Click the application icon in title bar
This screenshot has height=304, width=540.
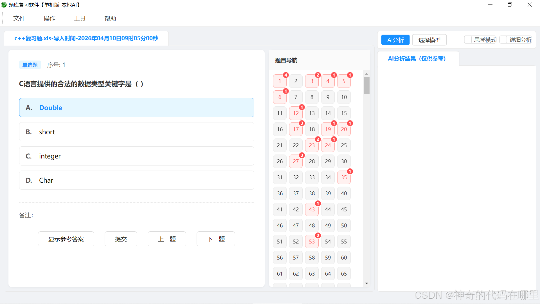click(4, 5)
